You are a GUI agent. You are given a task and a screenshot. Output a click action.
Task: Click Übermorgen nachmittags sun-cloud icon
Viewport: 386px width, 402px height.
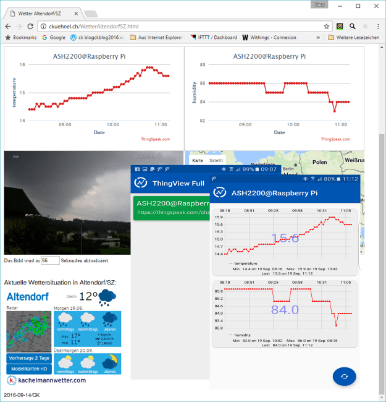click(88, 362)
